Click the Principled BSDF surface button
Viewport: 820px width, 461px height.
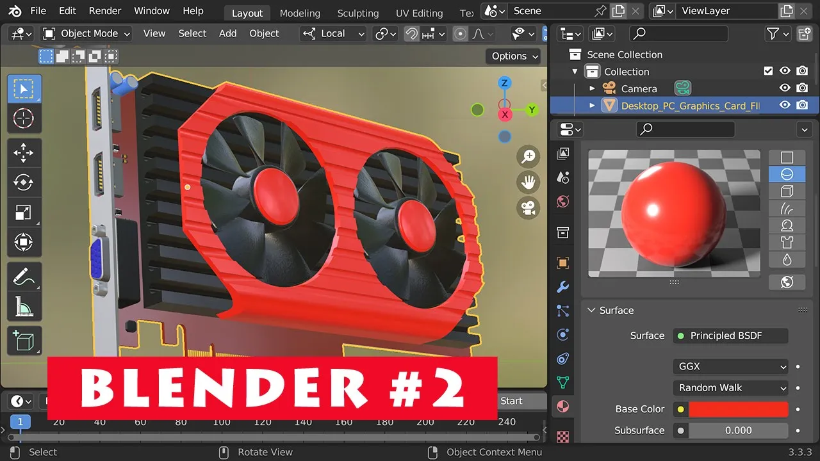730,336
